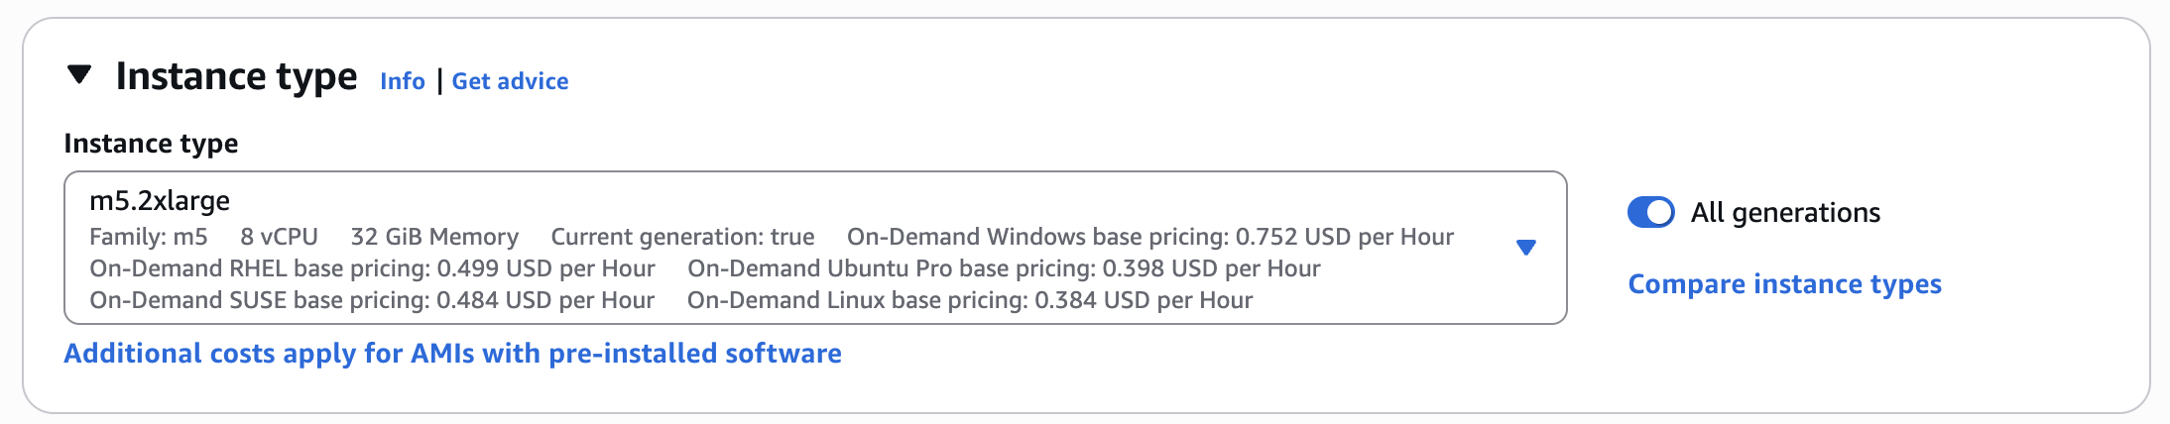The width and height of the screenshot is (2170, 424).
Task: Click the On-Demand Linux base pricing text
Action: point(969,300)
